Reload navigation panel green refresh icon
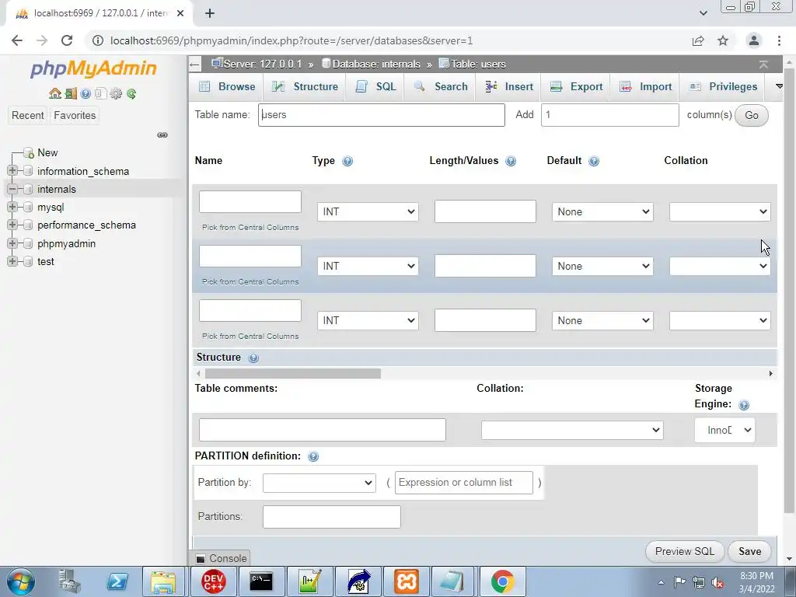This screenshot has height=597, width=796. click(x=131, y=93)
